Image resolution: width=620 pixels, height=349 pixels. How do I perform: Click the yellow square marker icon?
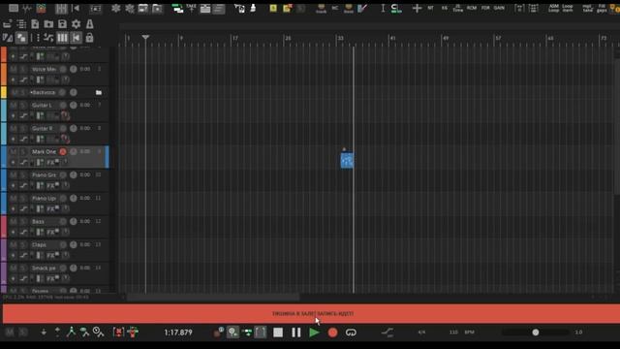[273, 8]
